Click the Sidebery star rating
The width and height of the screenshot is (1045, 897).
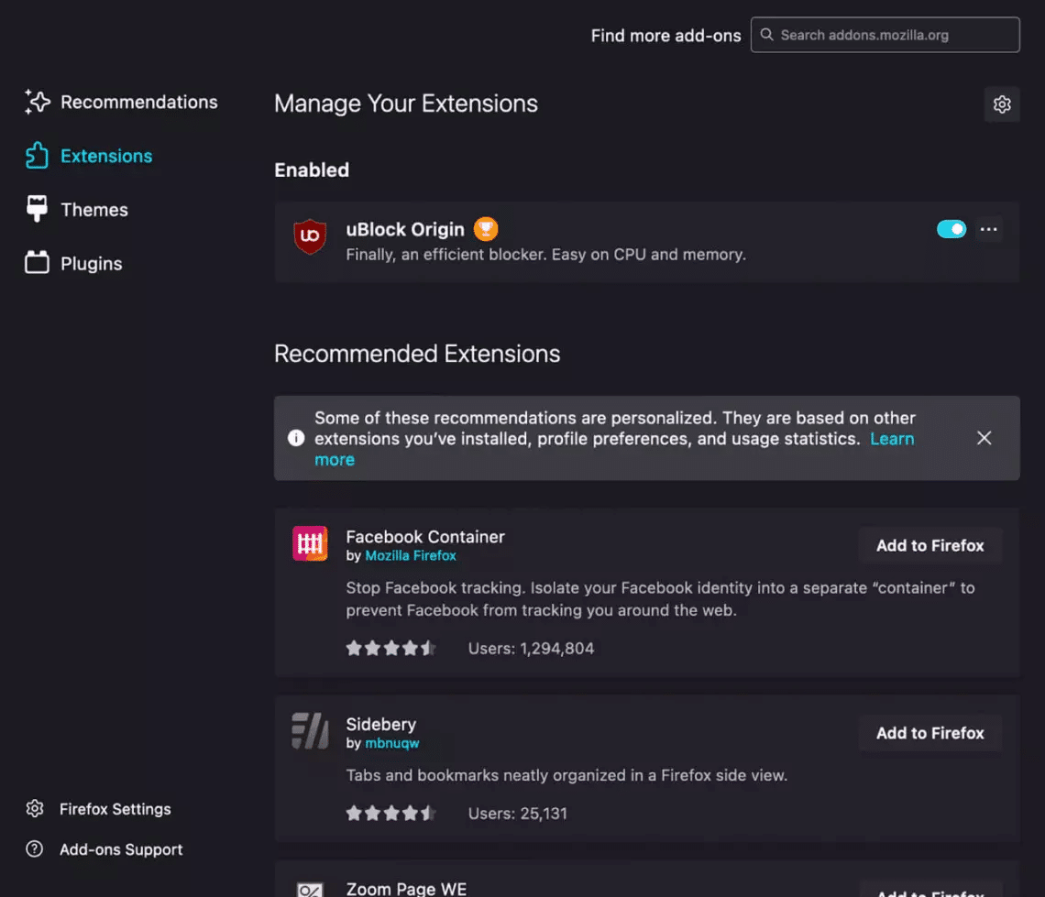point(390,813)
